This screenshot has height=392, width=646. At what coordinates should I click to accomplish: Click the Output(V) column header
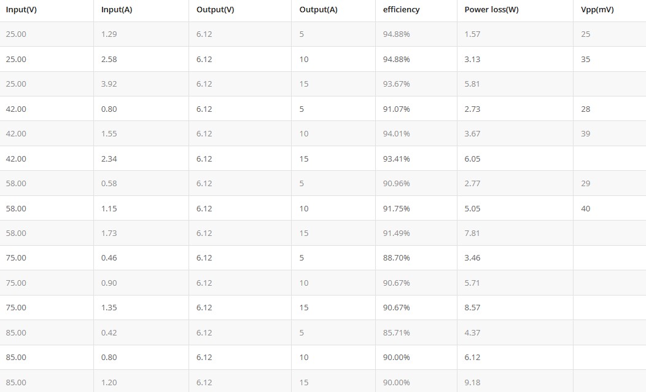click(x=215, y=10)
